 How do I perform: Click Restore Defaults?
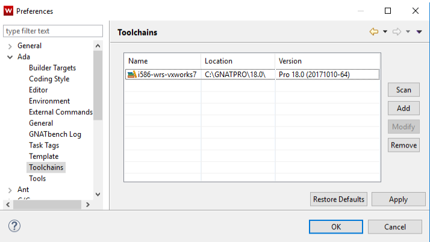click(x=338, y=199)
